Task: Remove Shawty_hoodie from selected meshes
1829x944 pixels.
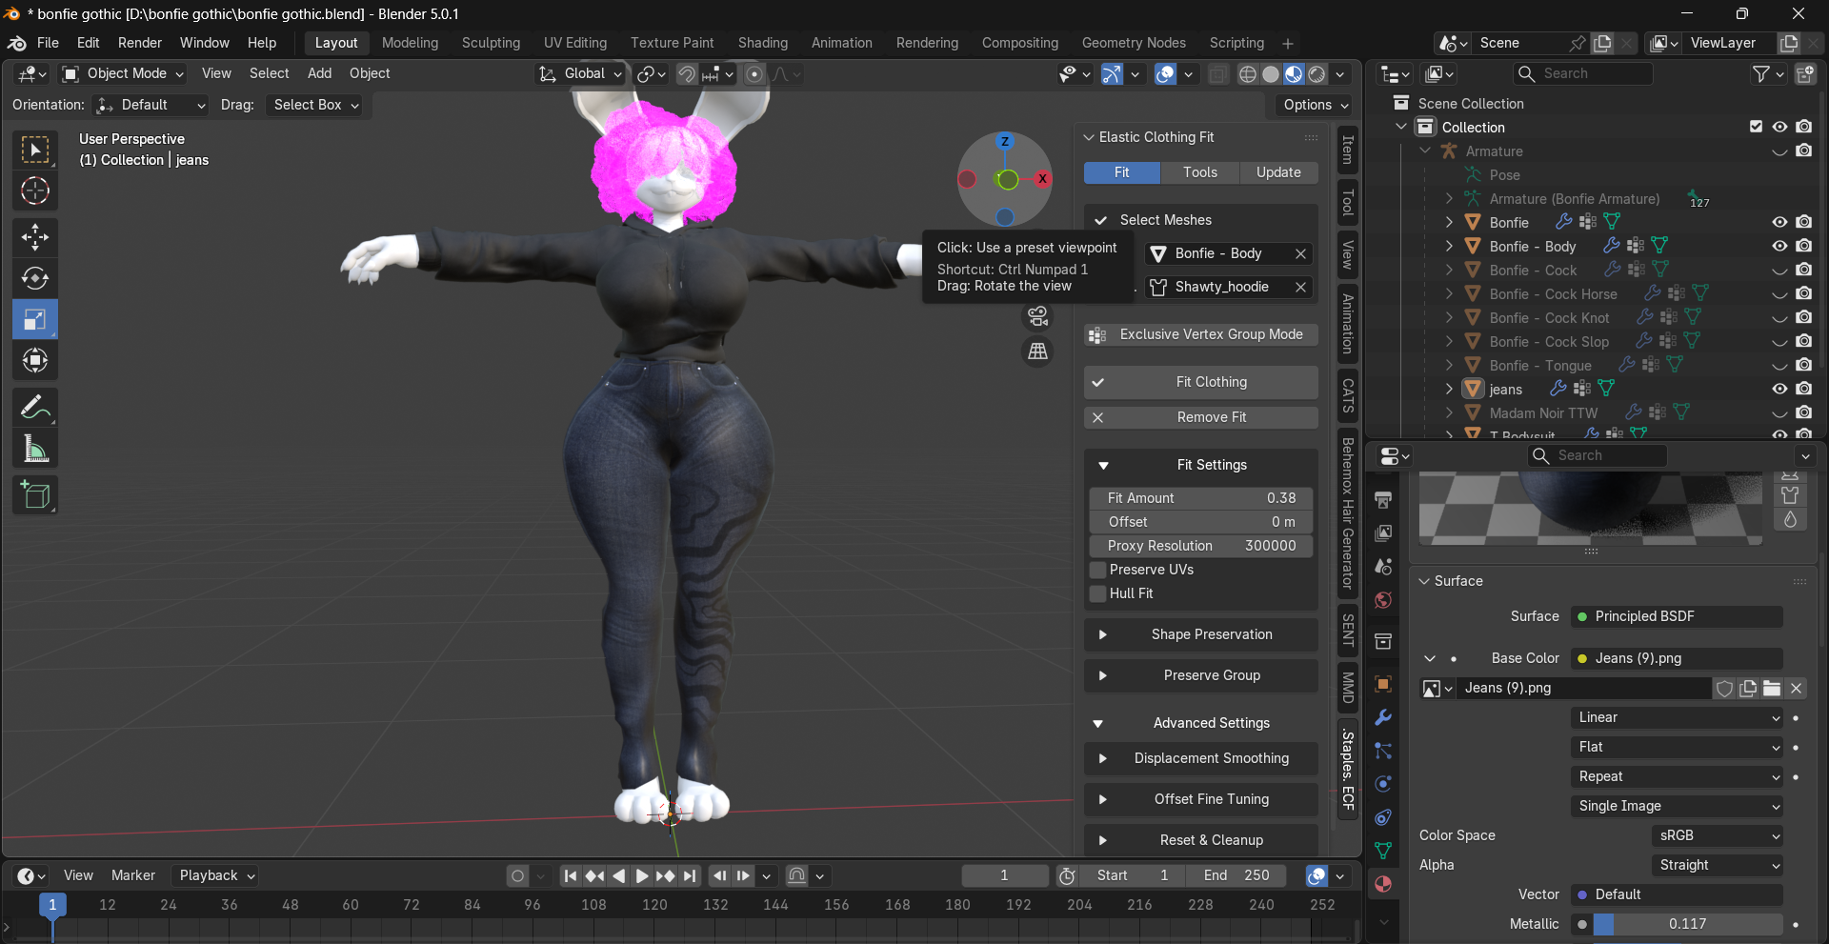Action: pyautogui.click(x=1300, y=287)
